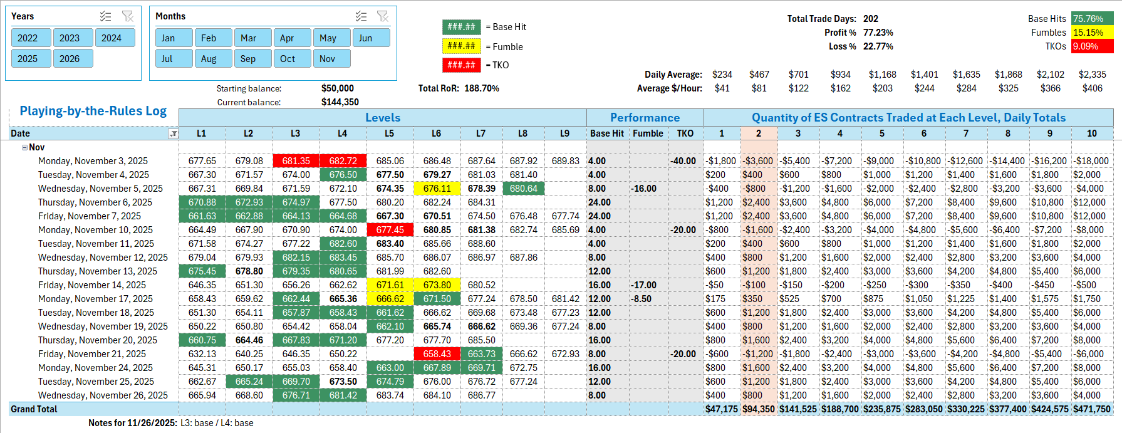This screenshot has width=1122, height=433.
Task: Select the Friday, November 21, 2025 row
Action: point(95,354)
